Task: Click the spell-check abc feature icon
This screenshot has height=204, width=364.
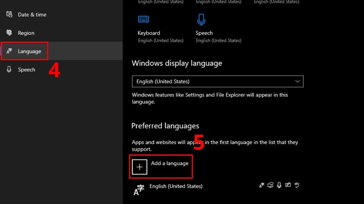Action: [x=297, y=185]
